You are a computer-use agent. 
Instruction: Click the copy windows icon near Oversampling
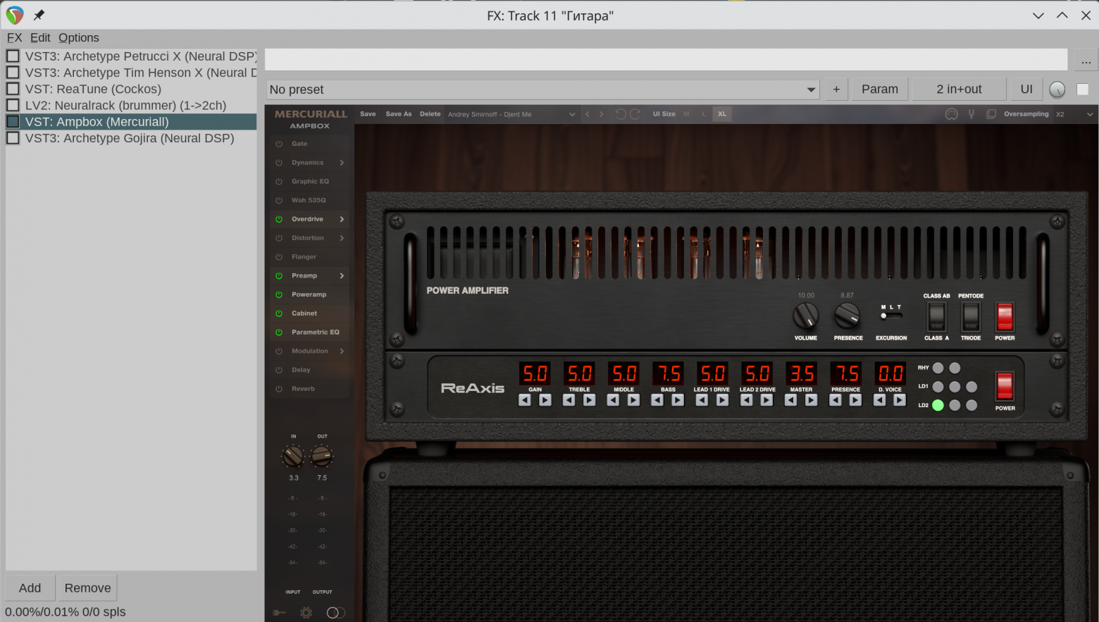point(991,114)
